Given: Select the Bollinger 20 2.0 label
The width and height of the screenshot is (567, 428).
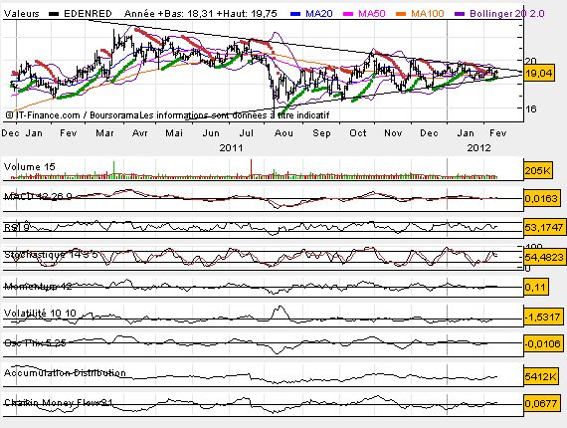Looking at the screenshot, I should pos(507,14).
